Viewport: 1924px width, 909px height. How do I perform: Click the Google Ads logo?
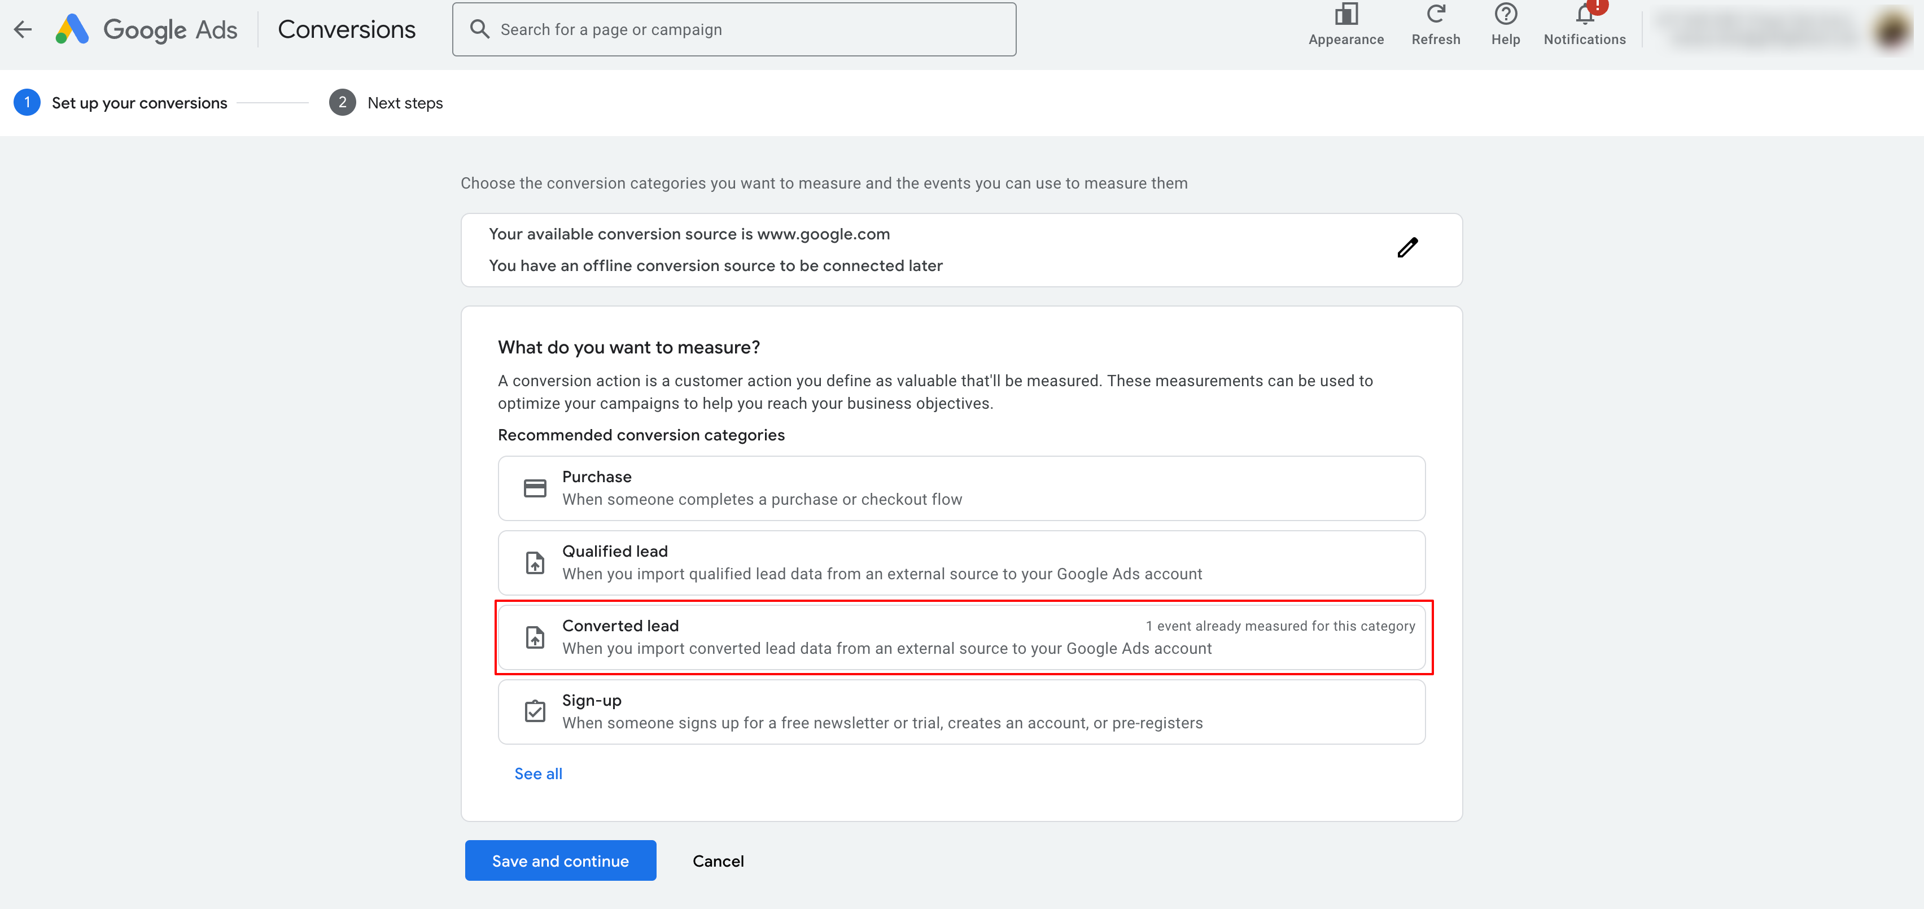click(x=146, y=29)
